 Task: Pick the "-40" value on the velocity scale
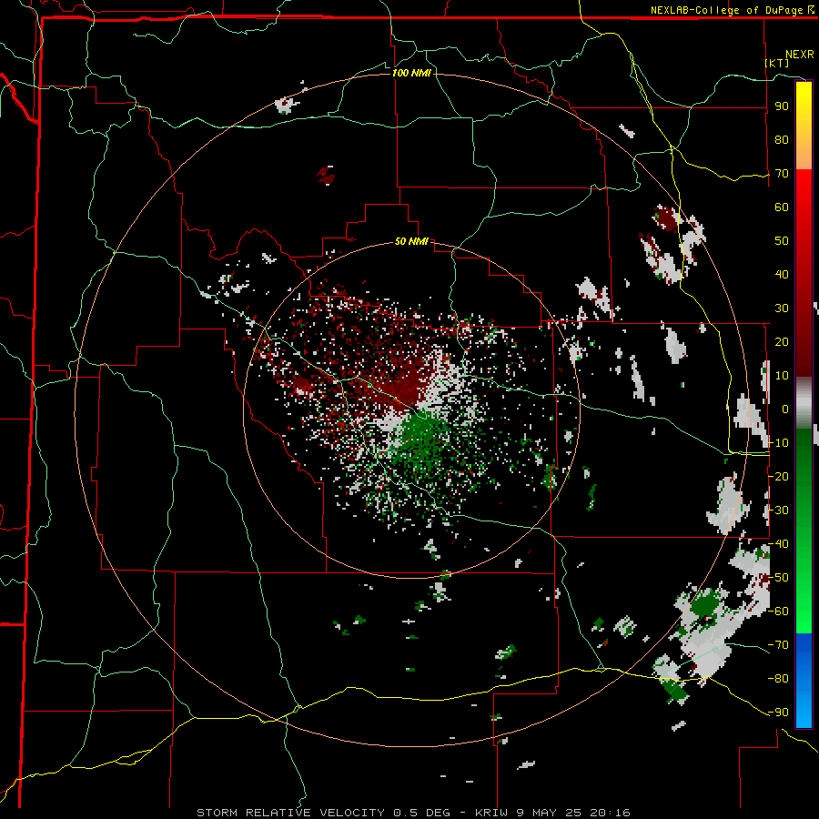pyautogui.click(x=778, y=544)
